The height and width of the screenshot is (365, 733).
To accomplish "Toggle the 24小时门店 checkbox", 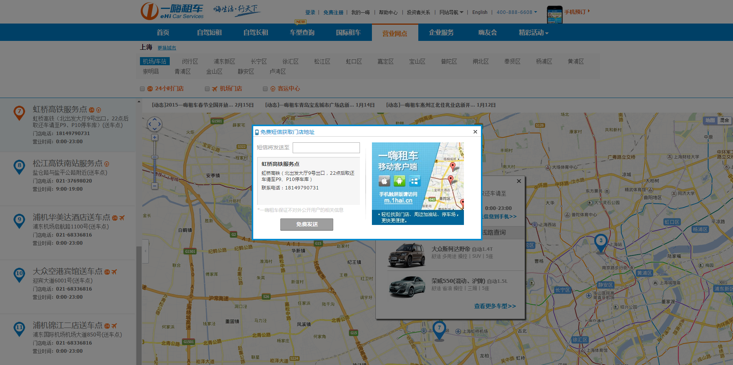I will click(142, 89).
